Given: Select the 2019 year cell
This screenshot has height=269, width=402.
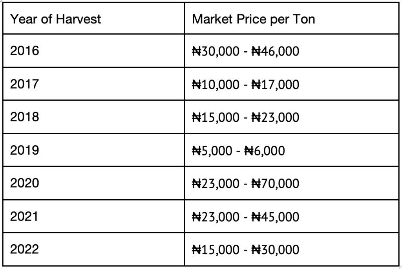Looking at the screenshot, I should [93, 150].
